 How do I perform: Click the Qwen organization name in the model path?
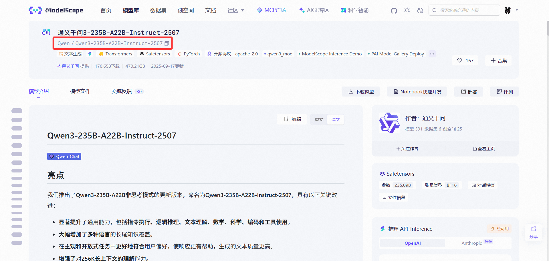(x=64, y=43)
